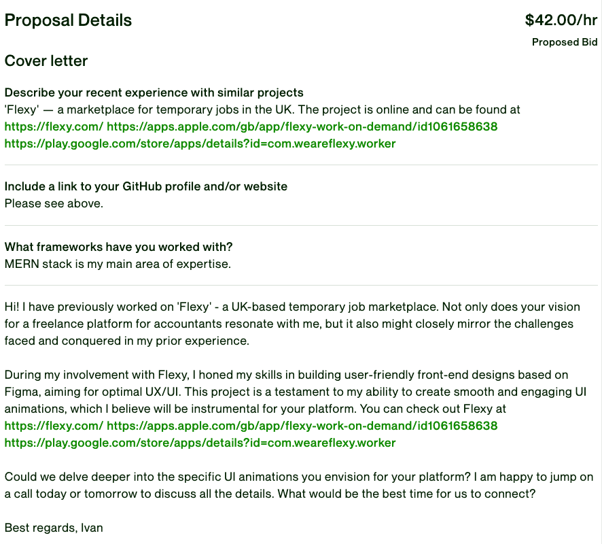Open the apps.apple.com link in the cover letter body

pos(302,426)
